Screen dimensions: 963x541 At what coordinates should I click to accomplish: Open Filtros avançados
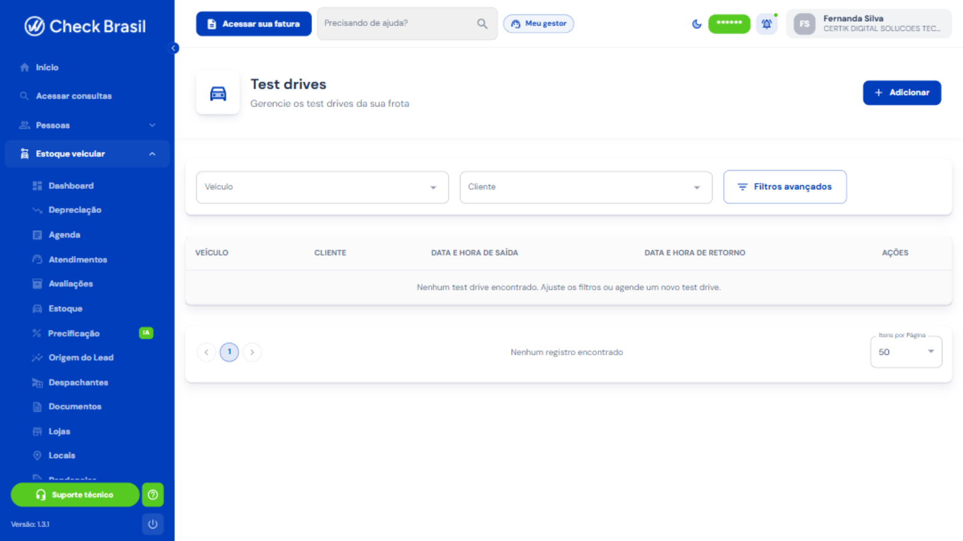[x=785, y=187]
